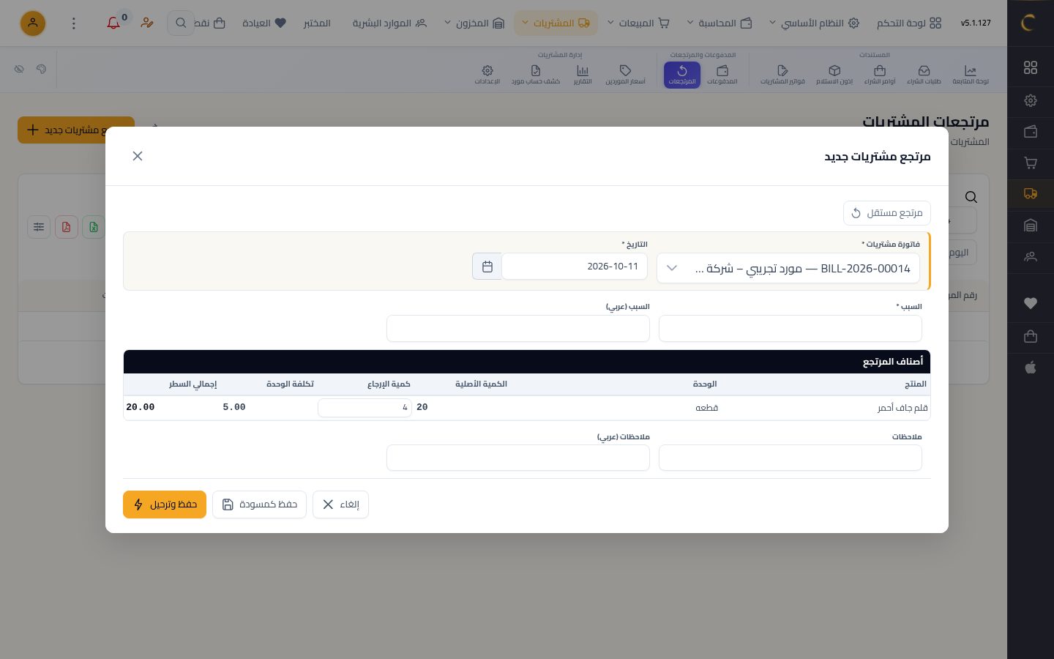The width and height of the screenshot is (1054, 659).
Task: Go to إذون الاستلام box icon
Action: click(834, 75)
